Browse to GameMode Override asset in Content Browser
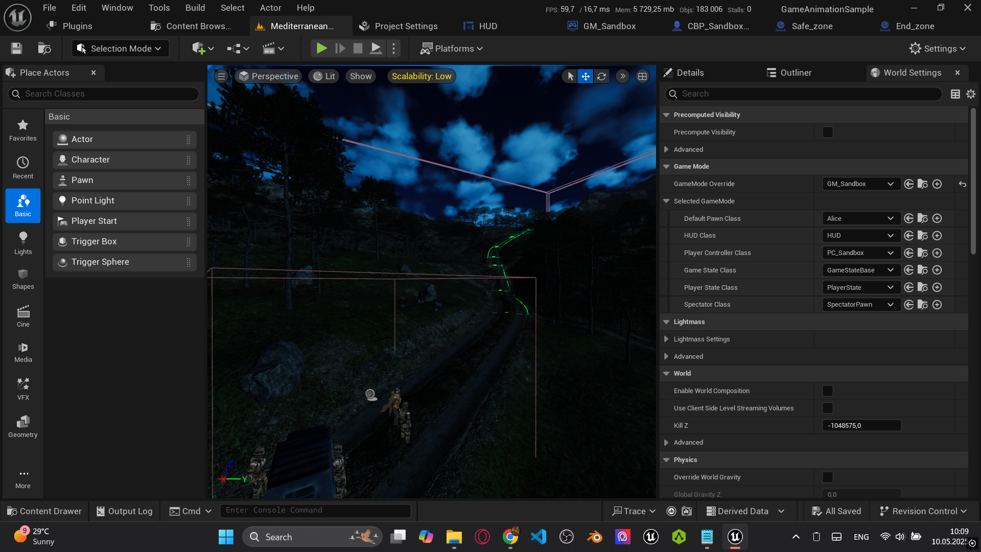Image resolution: width=981 pixels, height=552 pixels. tap(923, 184)
